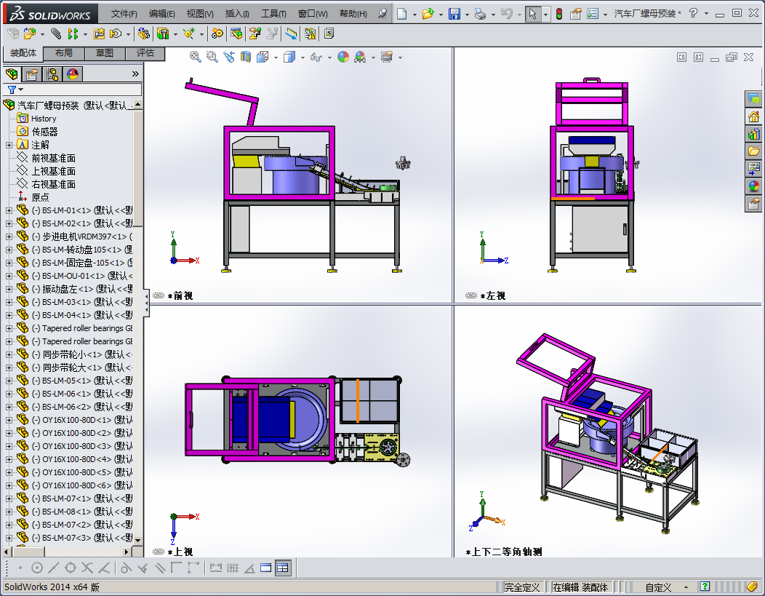Viewport: 765px width, 596px height.
Task: Click the Previous View icon
Action: 229,57
